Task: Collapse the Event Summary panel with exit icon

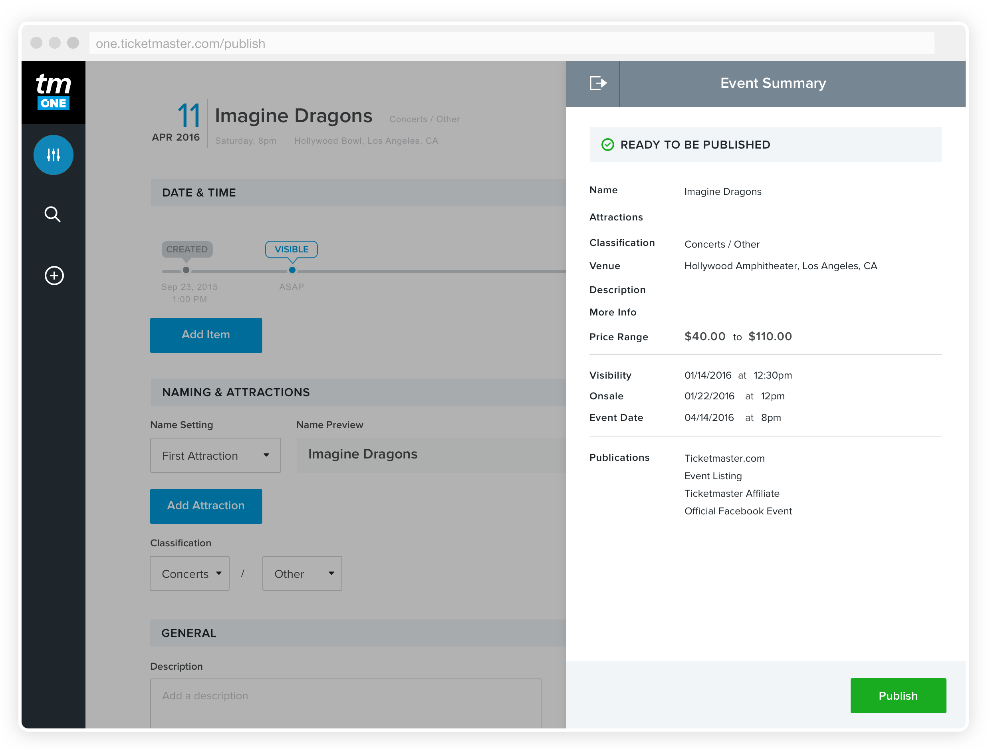Action: click(x=597, y=83)
